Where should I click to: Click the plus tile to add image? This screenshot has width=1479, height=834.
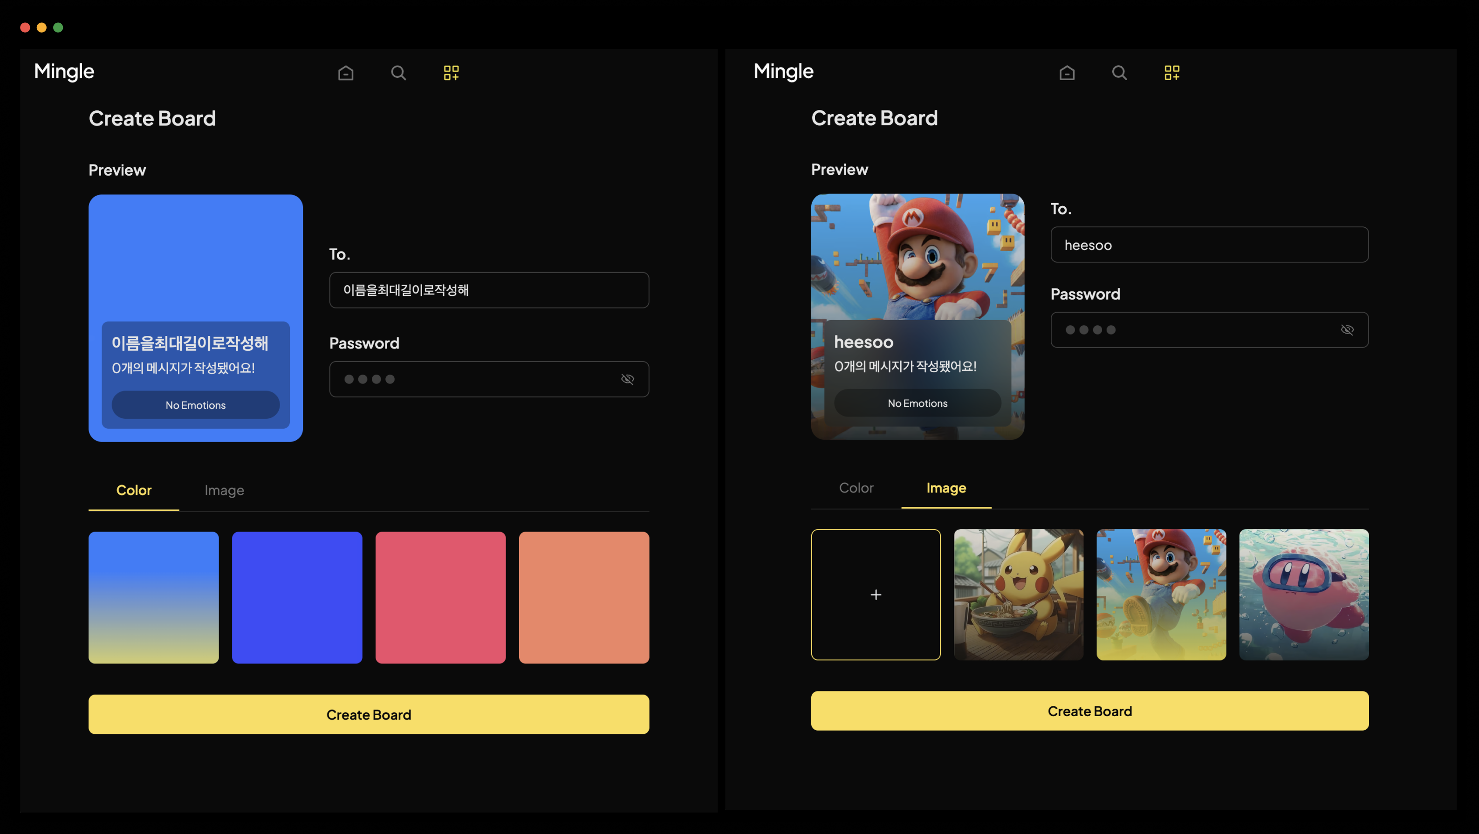point(876,595)
